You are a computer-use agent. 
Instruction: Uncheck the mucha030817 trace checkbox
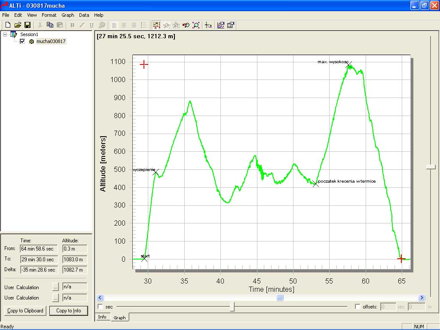22,42
